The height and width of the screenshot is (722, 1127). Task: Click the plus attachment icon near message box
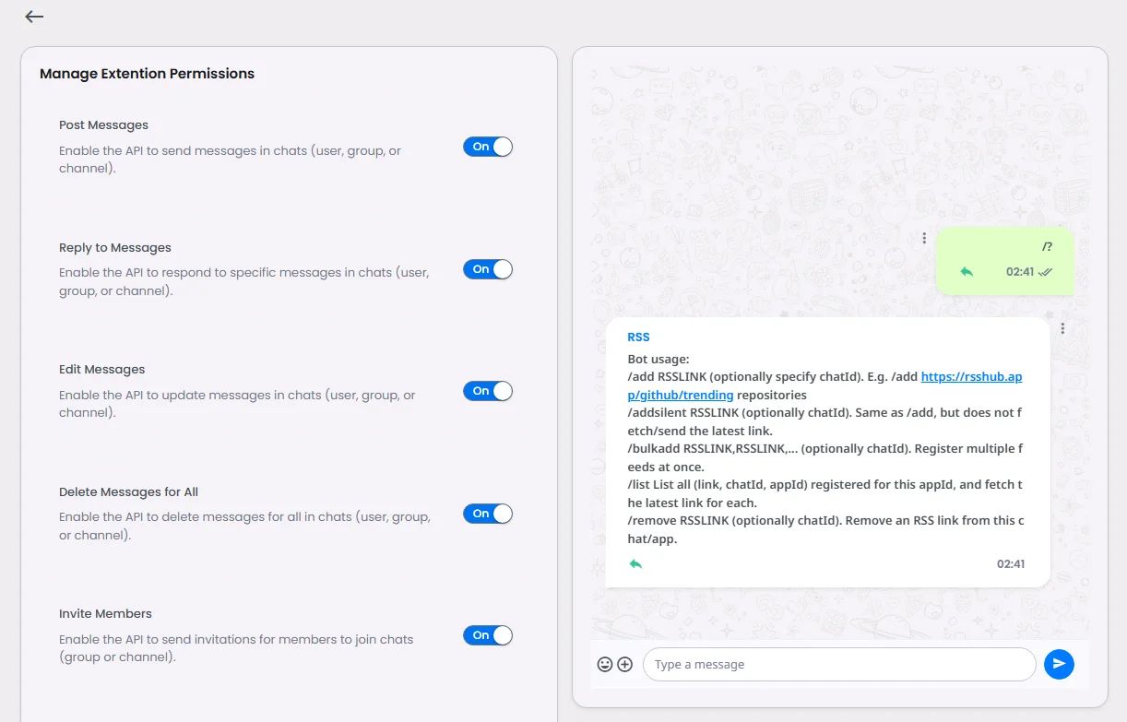624,664
